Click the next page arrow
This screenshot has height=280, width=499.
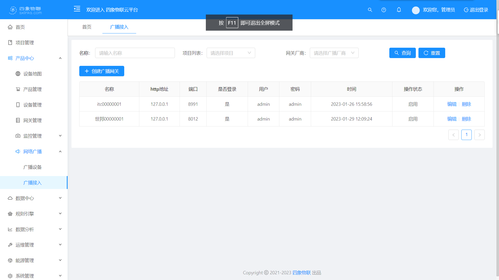click(479, 135)
